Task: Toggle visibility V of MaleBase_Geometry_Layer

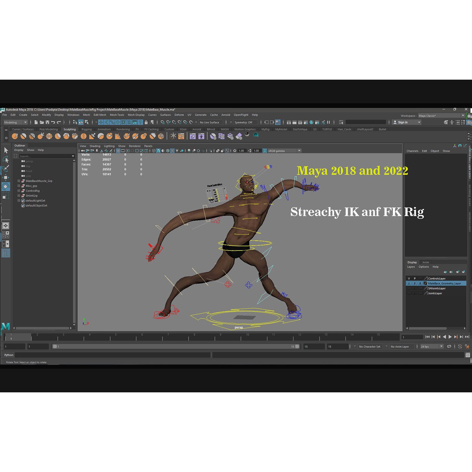Action: click(x=409, y=283)
